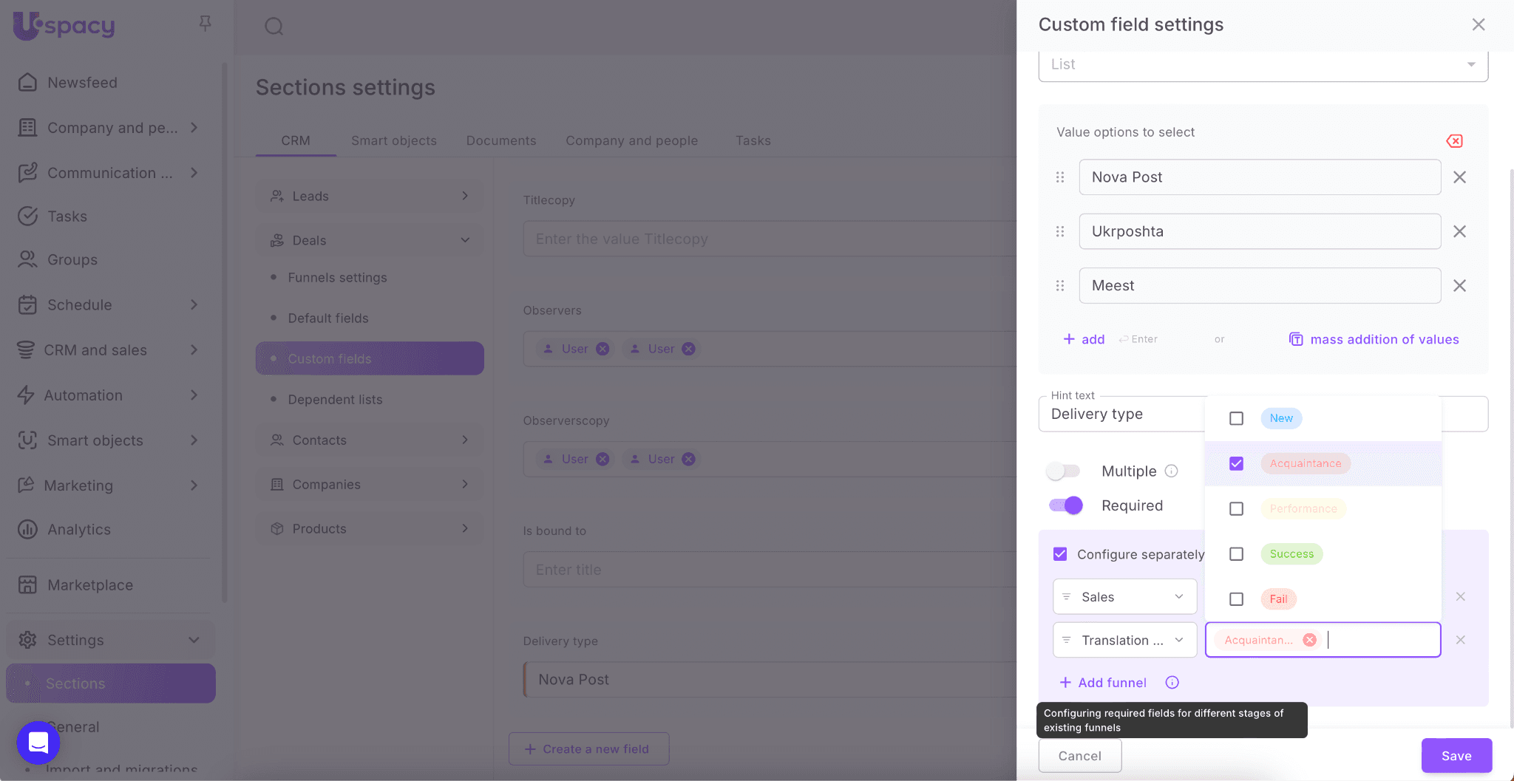Click the pin sidebar icon
This screenshot has height=781, width=1514.
coord(206,24)
